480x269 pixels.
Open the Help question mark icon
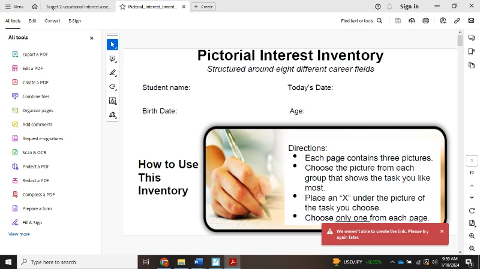[x=378, y=7]
